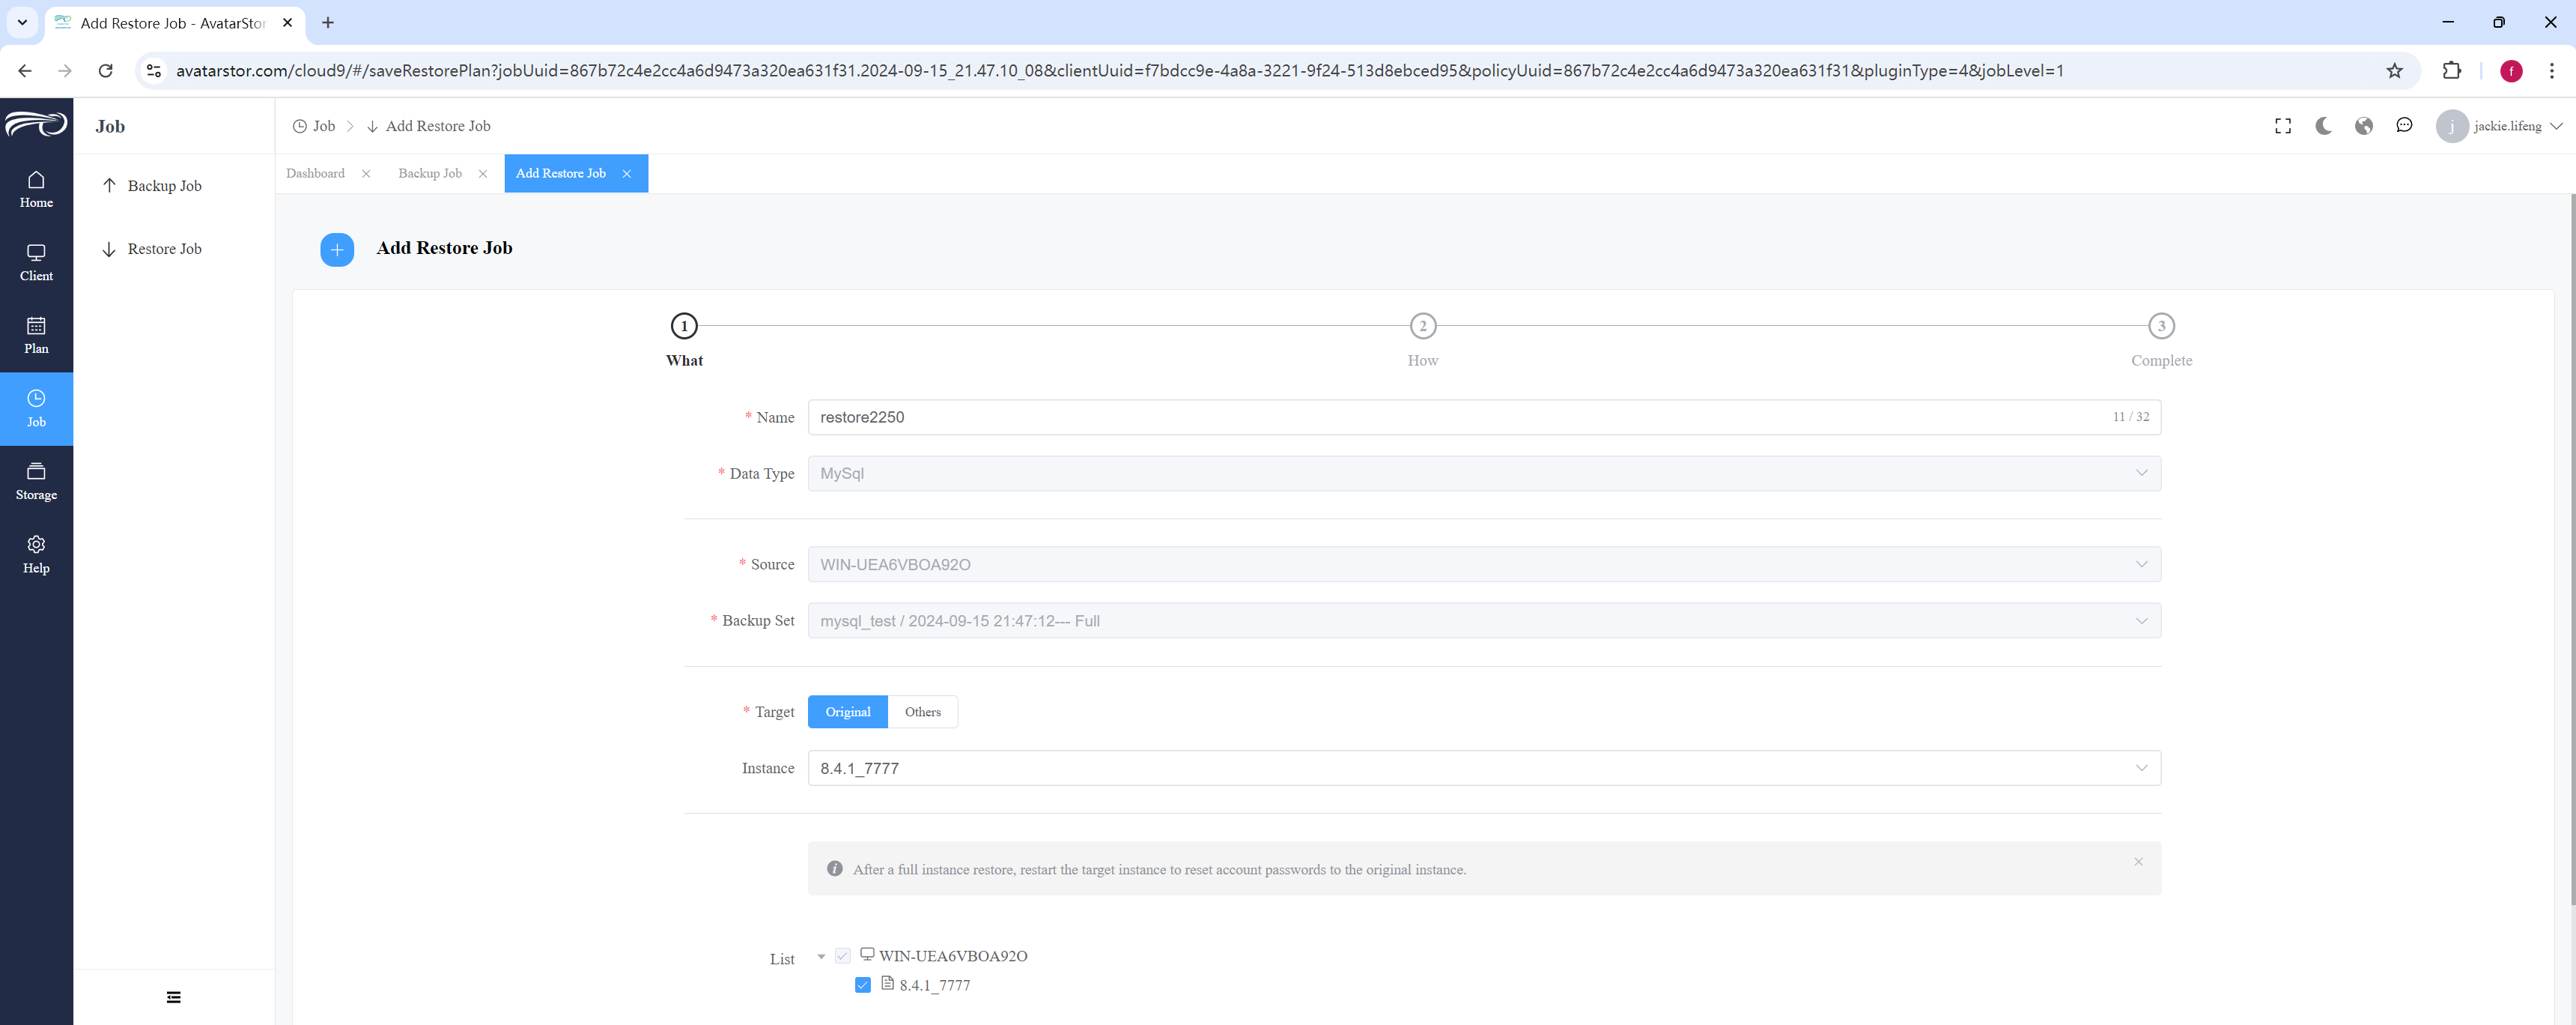Open the Home section in sidebar
Screen dimensions: 2576x1025
[36, 189]
